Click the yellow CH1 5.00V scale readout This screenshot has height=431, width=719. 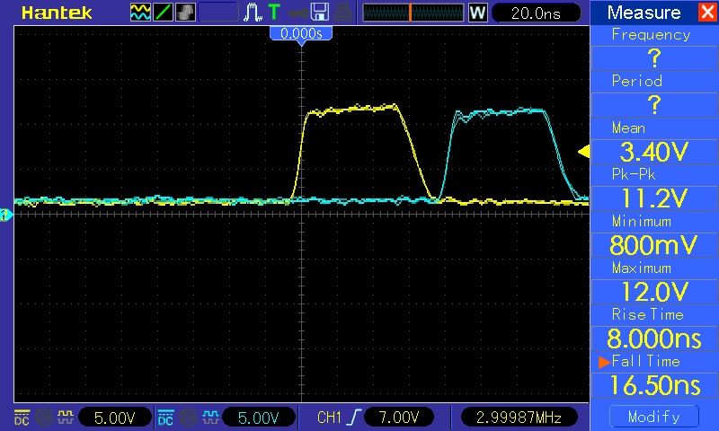click(115, 418)
